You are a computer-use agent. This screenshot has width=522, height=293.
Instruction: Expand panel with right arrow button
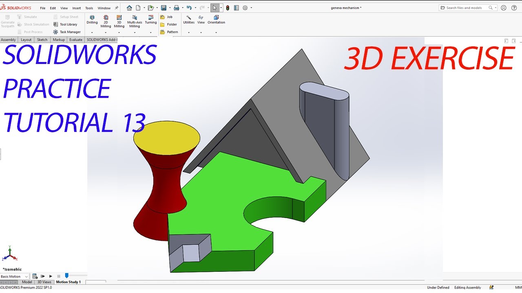pyautogui.click(x=514, y=41)
